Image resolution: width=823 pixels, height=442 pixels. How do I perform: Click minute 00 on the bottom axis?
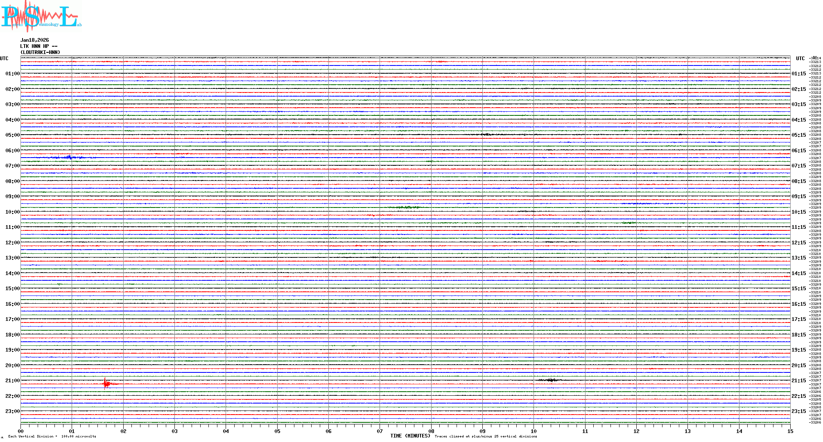tap(21, 431)
